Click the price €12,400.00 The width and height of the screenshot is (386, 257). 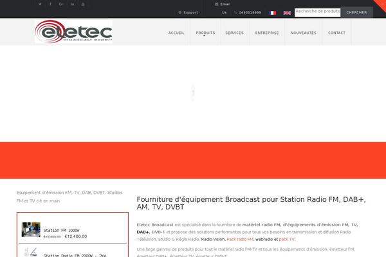click(75, 236)
